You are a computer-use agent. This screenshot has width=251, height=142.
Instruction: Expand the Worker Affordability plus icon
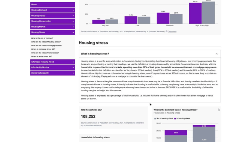click(x=73, y=73)
